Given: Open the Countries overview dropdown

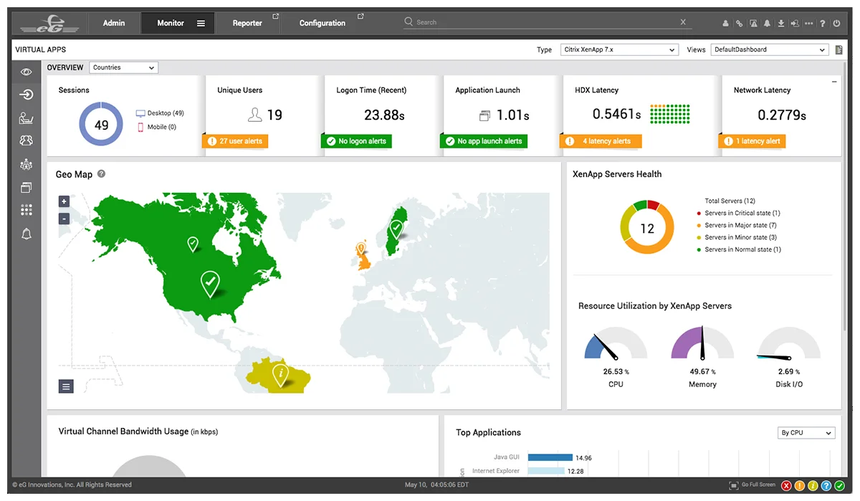Looking at the screenshot, I should (x=124, y=67).
